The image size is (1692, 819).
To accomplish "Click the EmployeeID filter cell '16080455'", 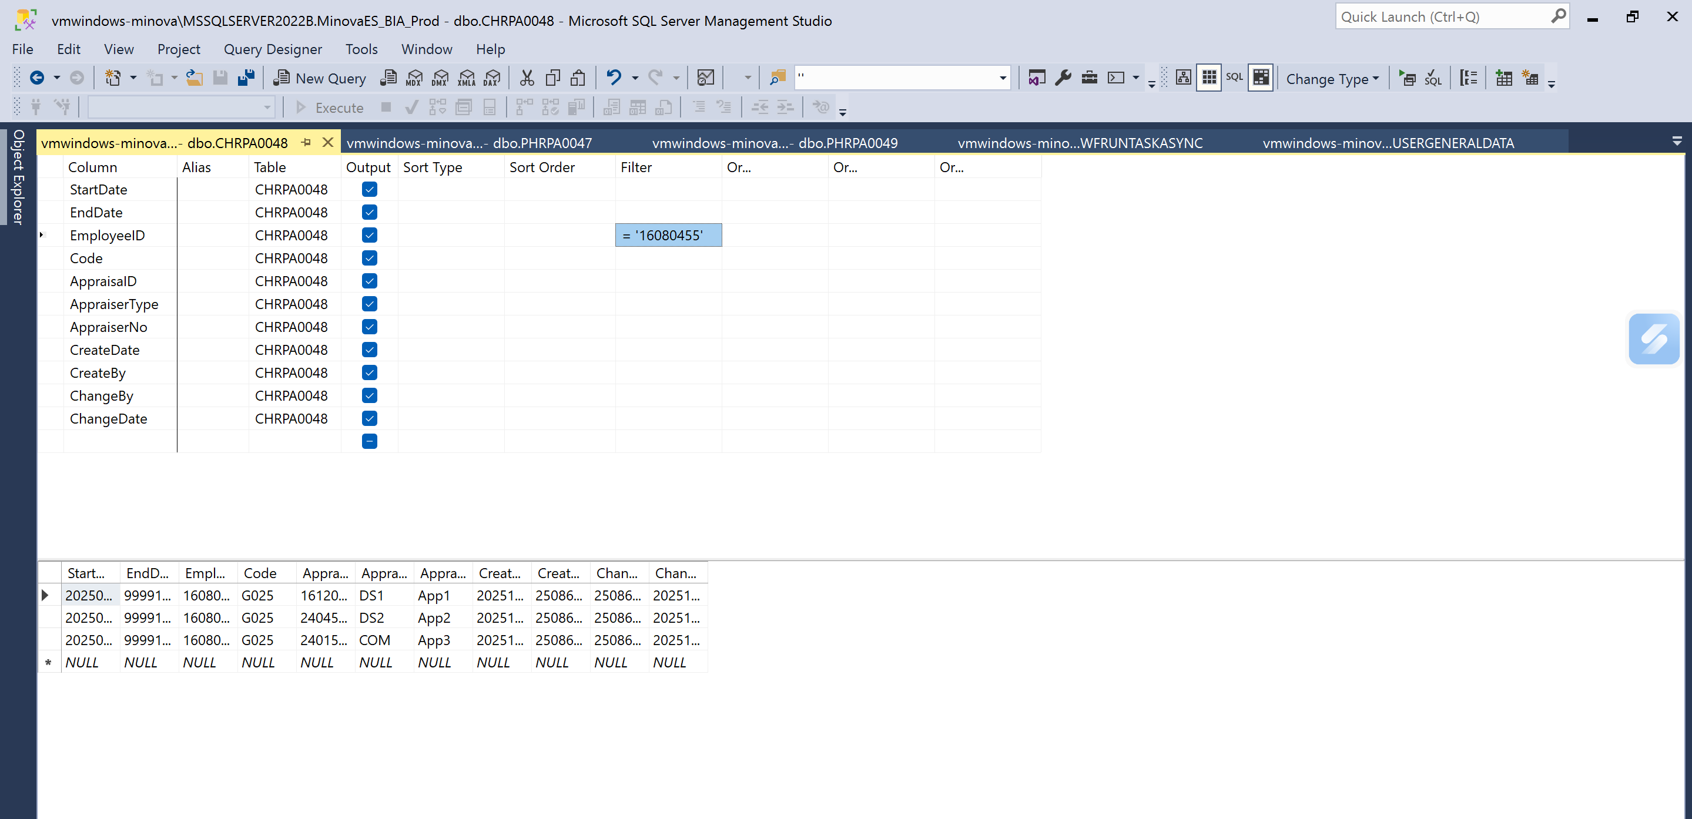I will pos(668,235).
